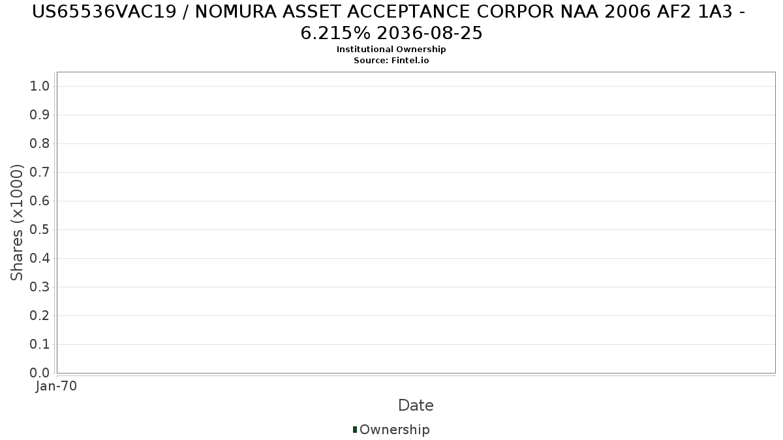Viewport: 783px width, 440px height.
Task: Click the 0.9 y-axis tick label
Action: pos(40,115)
